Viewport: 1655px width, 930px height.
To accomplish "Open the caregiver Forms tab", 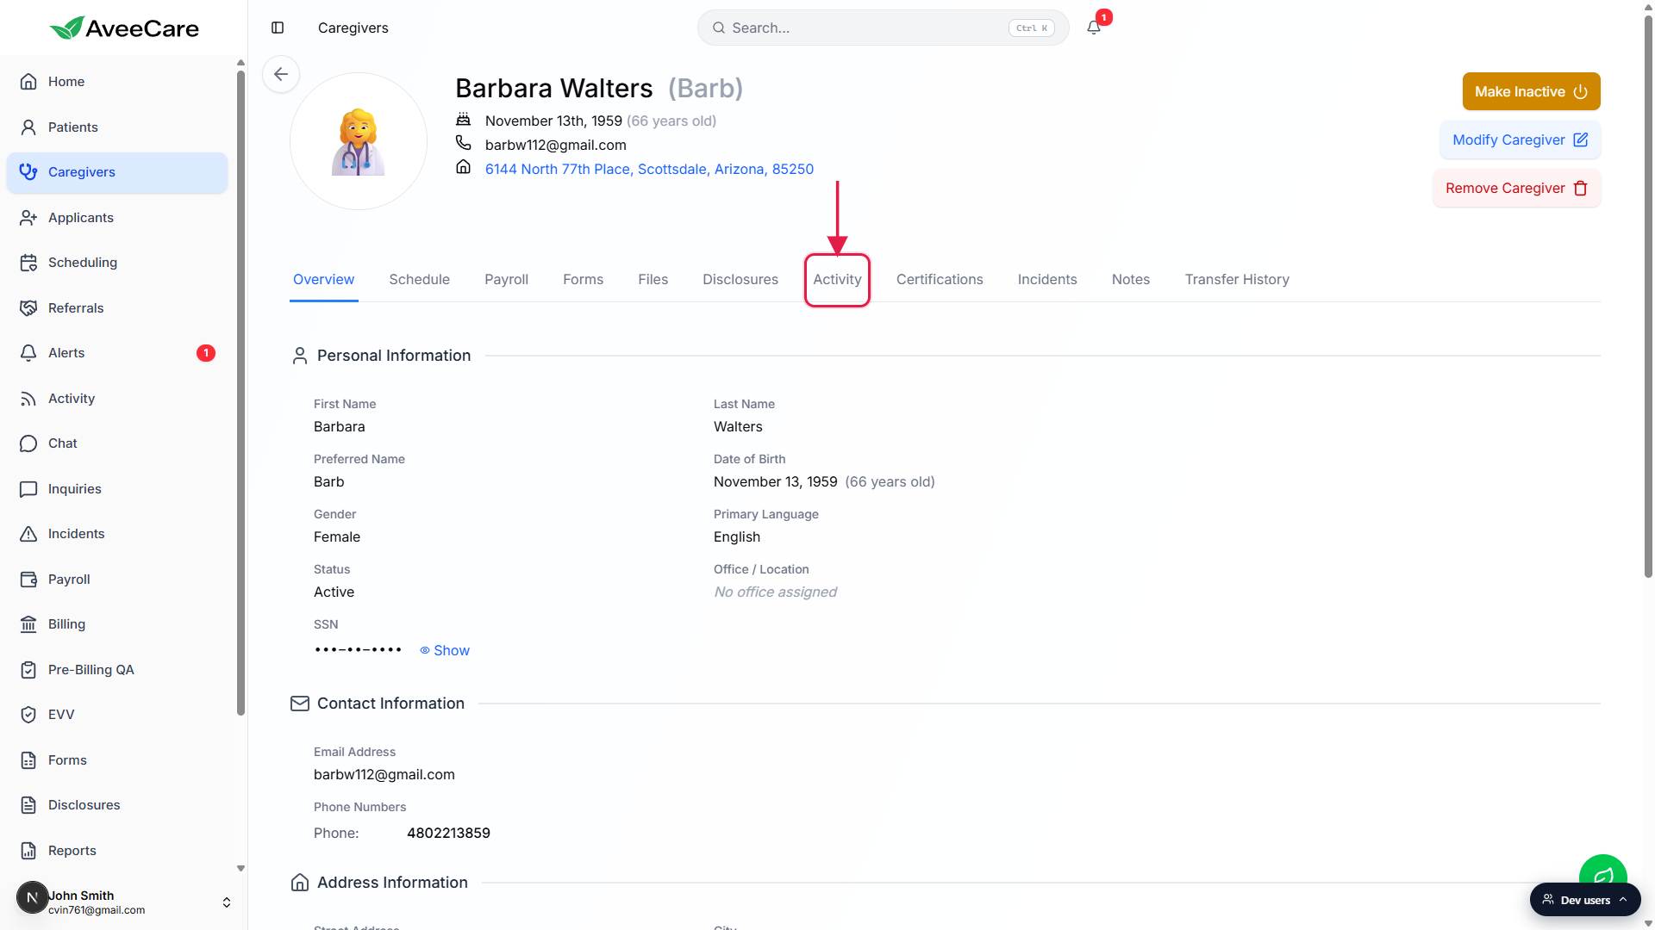I will click(x=583, y=280).
